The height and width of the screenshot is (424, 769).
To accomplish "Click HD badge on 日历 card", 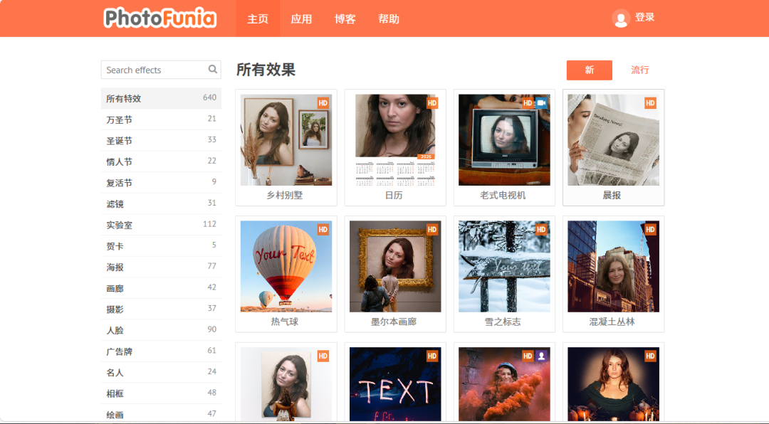I will [431, 103].
